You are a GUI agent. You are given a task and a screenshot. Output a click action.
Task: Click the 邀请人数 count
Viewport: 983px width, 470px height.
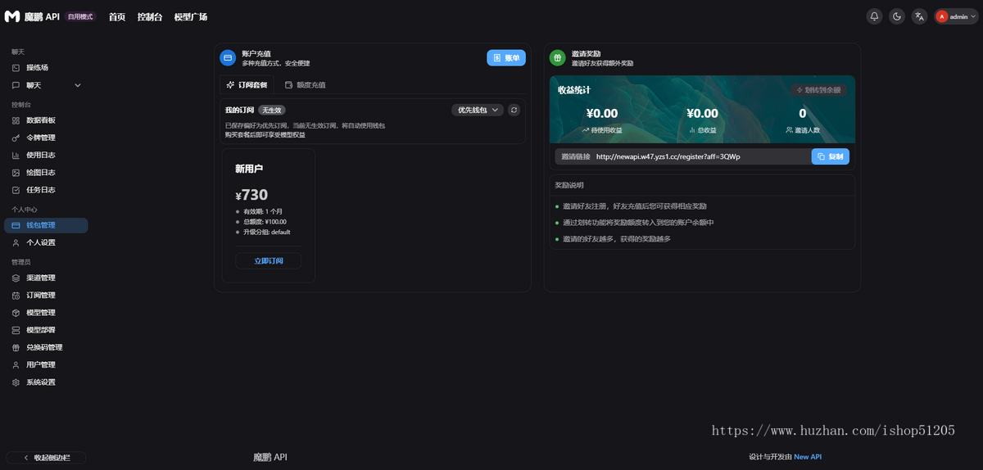click(x=803, y=114)
